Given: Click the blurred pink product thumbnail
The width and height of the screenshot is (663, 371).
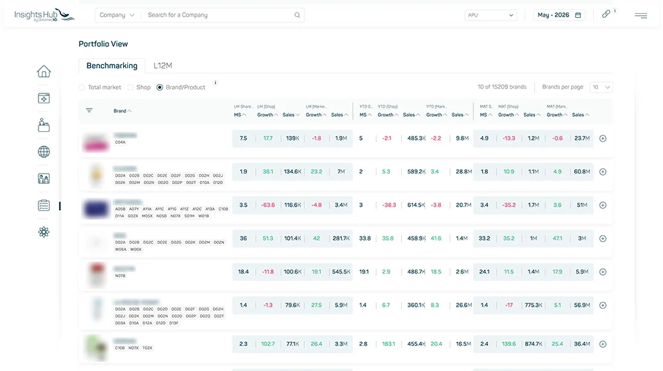Looking at the screenshot, I should point(95,143).
